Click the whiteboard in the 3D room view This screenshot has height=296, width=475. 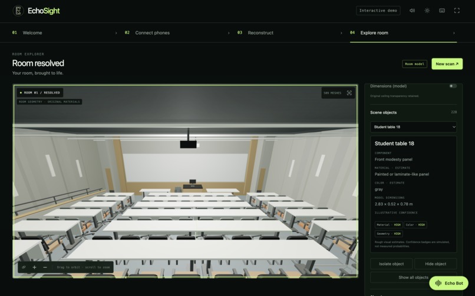[185, 167]
